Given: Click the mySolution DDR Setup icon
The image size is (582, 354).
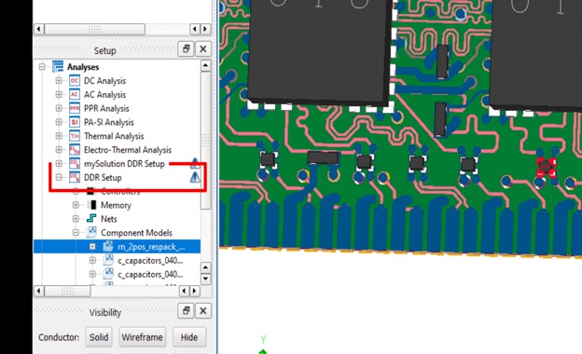Looking at the screenshot, I should pyautogui.click(x=75, y=163).
